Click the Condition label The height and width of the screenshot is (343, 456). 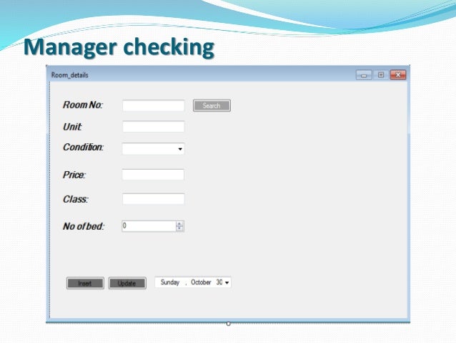(83, 148)
